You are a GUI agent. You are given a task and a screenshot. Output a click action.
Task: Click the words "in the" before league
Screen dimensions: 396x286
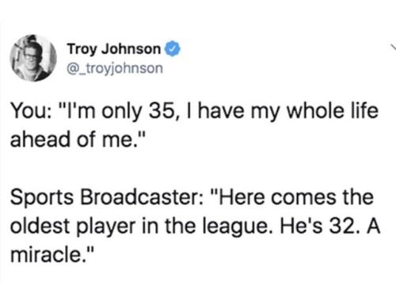(x=169, y=227)
